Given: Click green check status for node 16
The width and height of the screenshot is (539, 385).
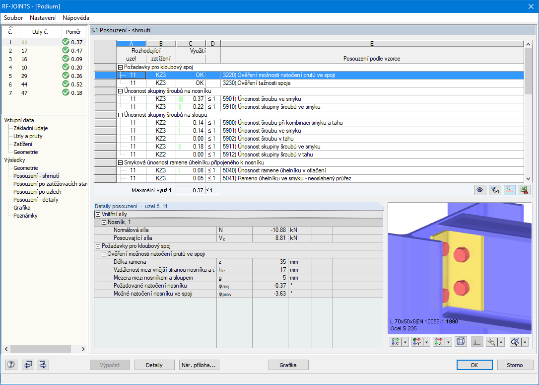Looking at the screenshot, I should 66,59.
